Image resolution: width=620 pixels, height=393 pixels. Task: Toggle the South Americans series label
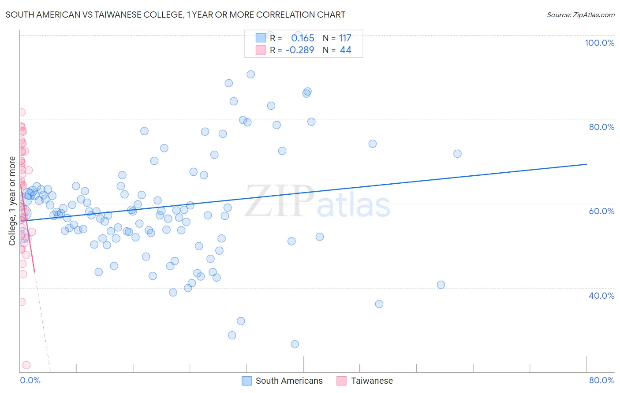(289, 381)
